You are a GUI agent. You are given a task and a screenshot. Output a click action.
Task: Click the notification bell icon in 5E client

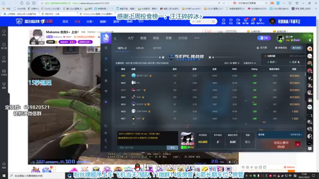point(310,41)
